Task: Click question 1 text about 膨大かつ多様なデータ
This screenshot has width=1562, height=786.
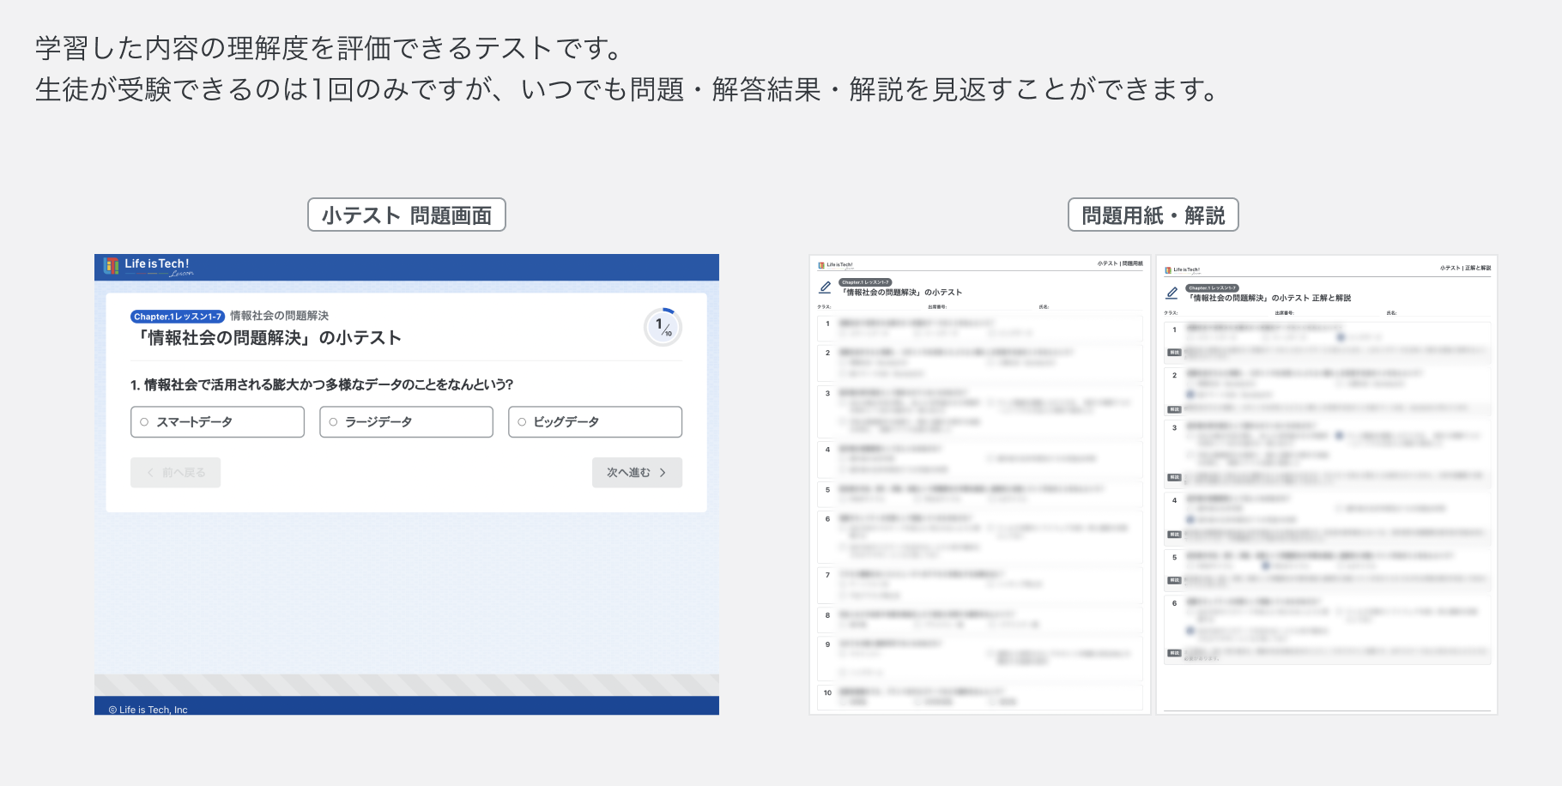Action: pyautogui.click(x=322, y=384)
